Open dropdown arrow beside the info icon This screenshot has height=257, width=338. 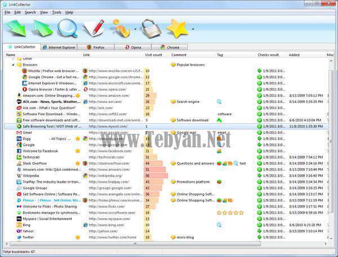(135, 29)
